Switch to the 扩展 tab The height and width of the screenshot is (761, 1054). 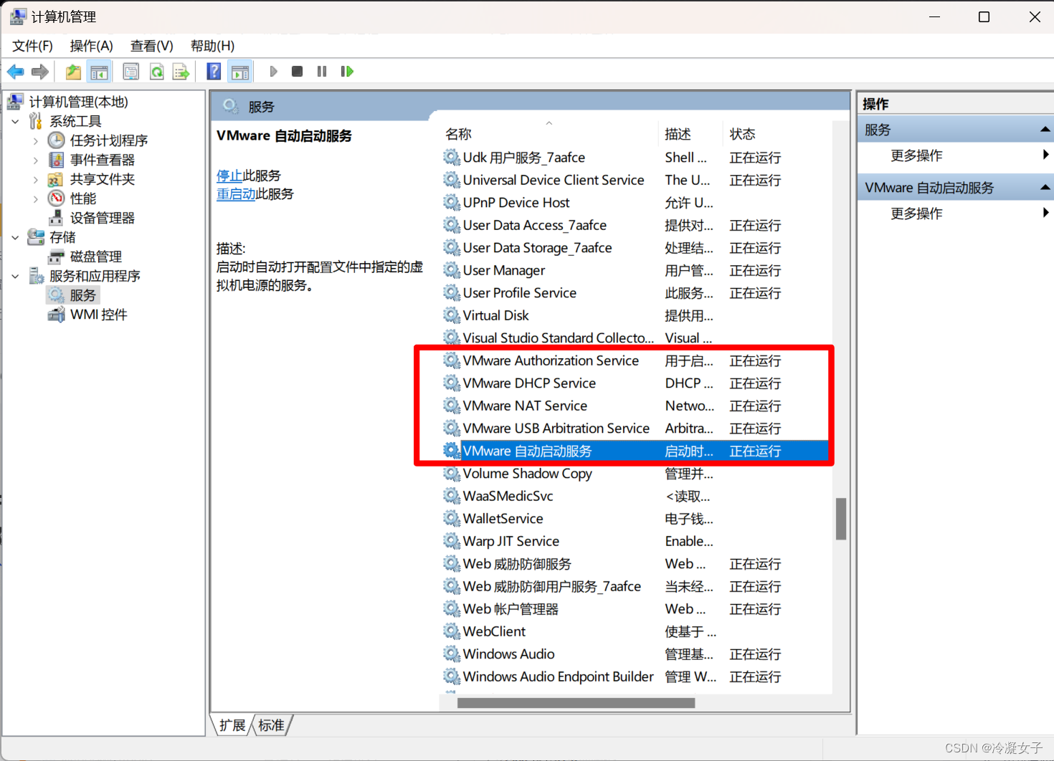(232, 725)
